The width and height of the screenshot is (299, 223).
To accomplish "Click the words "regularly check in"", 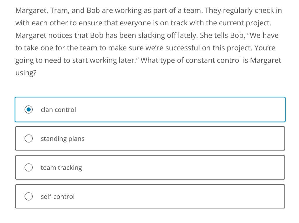I will pos(253,11).
